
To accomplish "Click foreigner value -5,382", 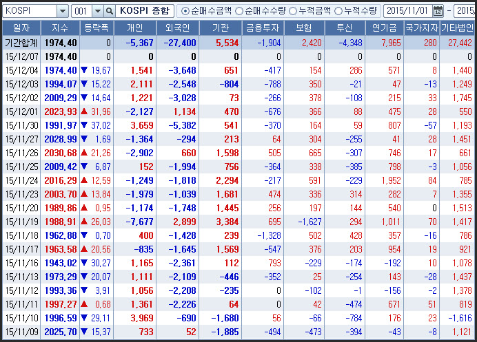I will (x=182, y=125).
